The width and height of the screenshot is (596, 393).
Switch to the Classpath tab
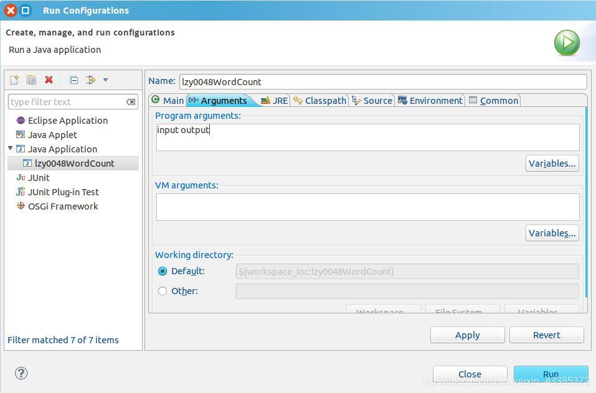[x=320, y=101]
